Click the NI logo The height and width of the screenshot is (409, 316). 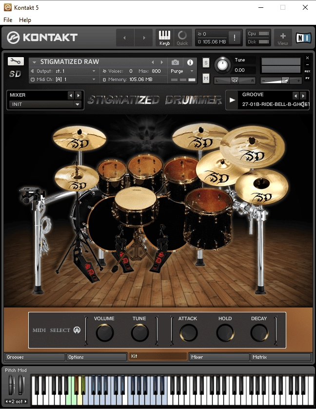tap(303, 38)
